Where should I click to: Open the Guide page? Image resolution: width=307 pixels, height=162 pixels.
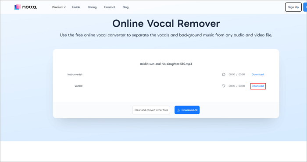pyautogui.click(x=76, y=7)
